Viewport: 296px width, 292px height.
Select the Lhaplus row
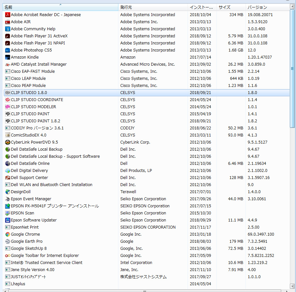(18, 284)
